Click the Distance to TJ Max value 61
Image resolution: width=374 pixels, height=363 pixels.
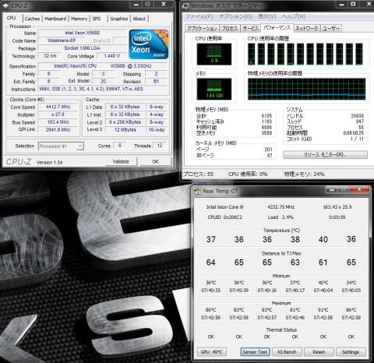click(x=323, y=263)
